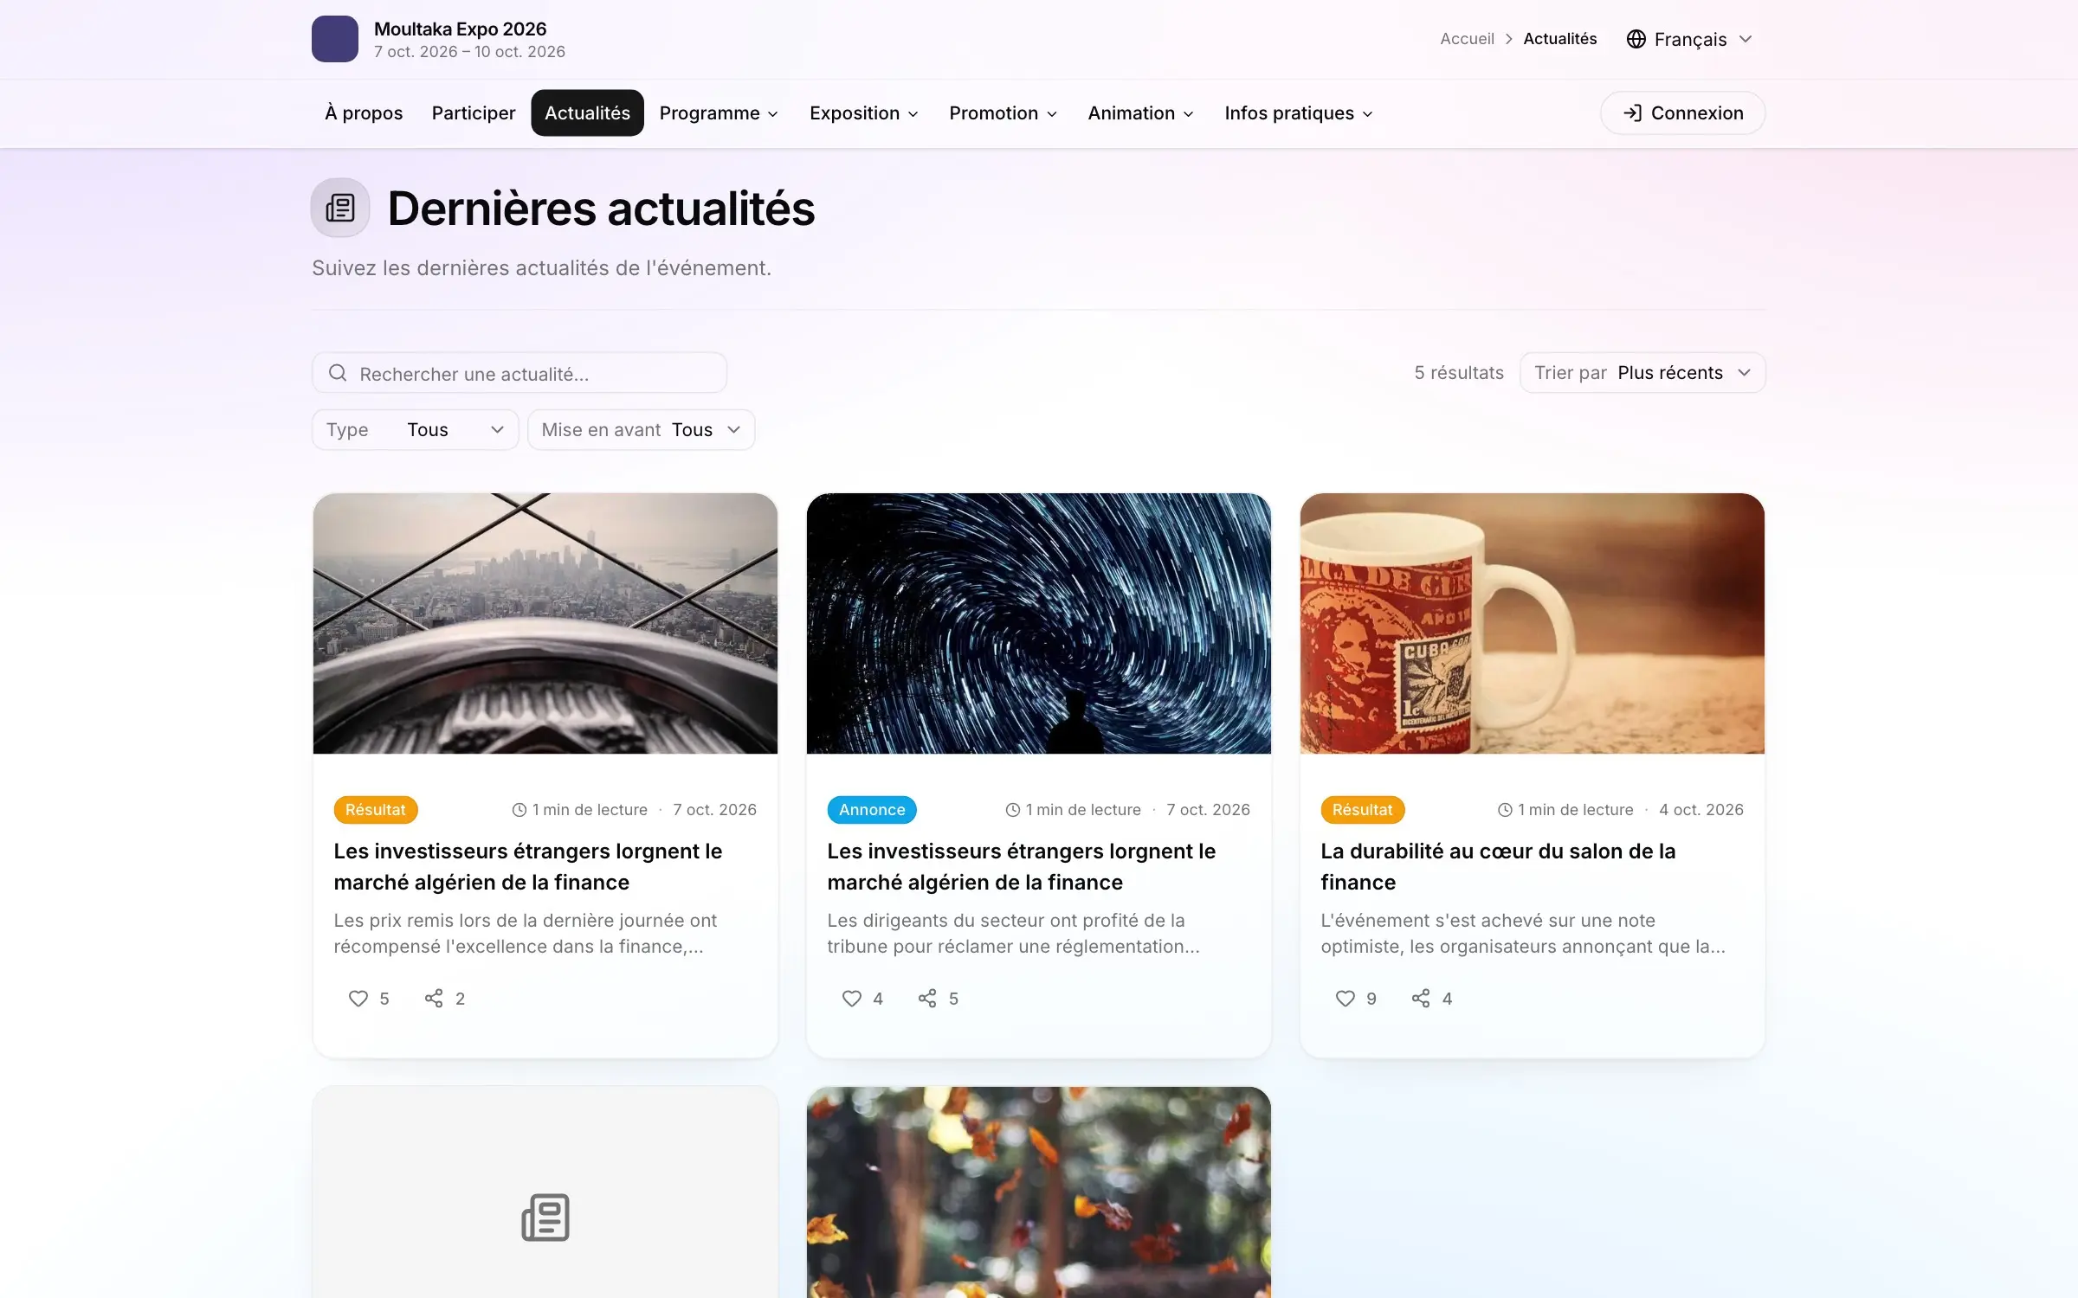Open the Trier par sort dropdown

pyautogui.click(x=1642, y=373)
